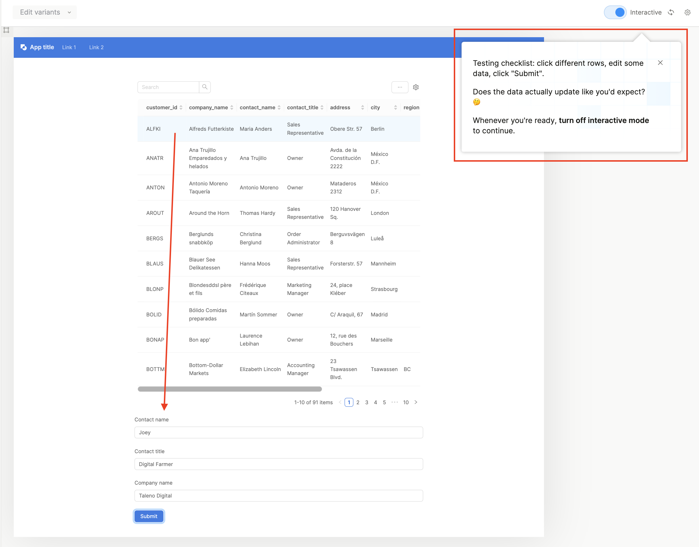
Task: Open Link 2 in the navigation bar
Action: coord(96,47)
